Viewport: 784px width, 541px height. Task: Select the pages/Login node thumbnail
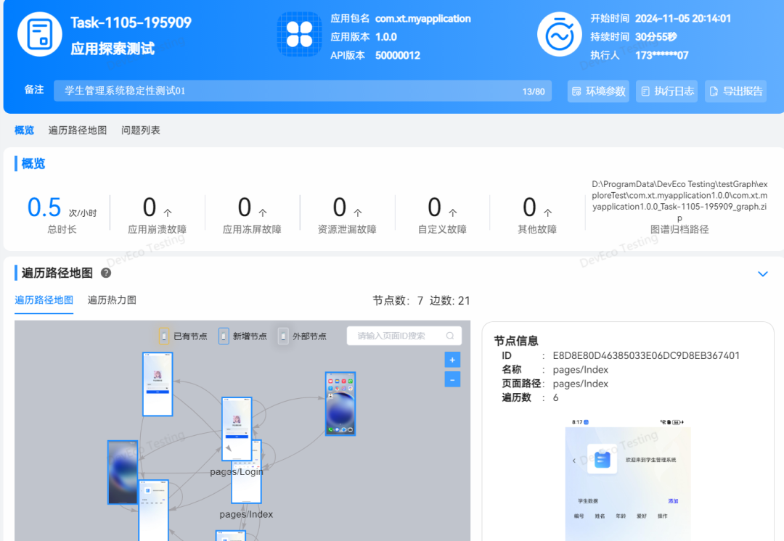pos(237,429)
